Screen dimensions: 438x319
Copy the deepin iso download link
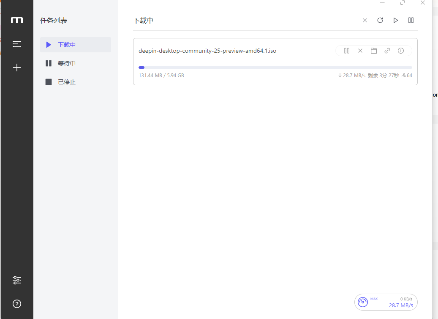point(387,51)
